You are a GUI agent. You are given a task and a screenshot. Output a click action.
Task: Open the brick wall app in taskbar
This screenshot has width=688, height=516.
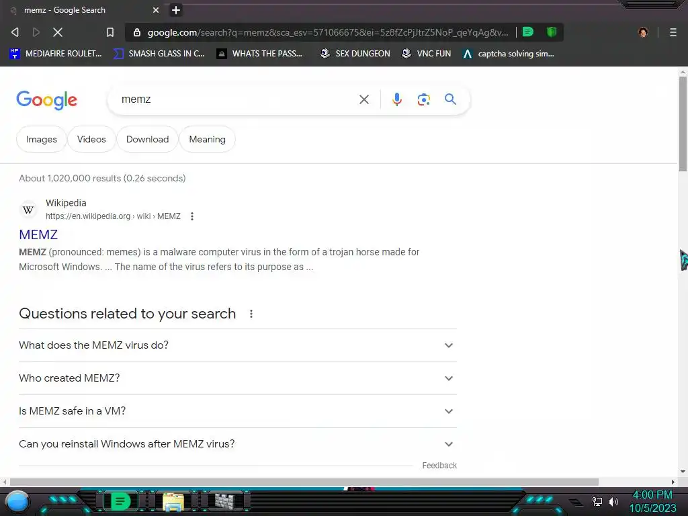pyautogui.click(x=224, y=501)
